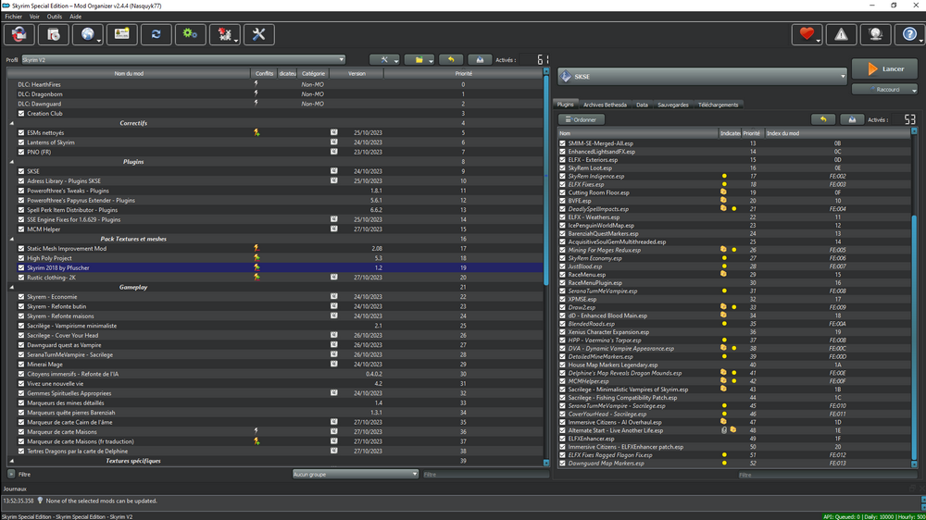Click the Lancer launch button
Viewport: 926px width, 520px height.
(x=884, y=69)
